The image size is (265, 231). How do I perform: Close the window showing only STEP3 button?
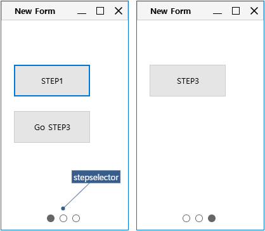(254, 11)
